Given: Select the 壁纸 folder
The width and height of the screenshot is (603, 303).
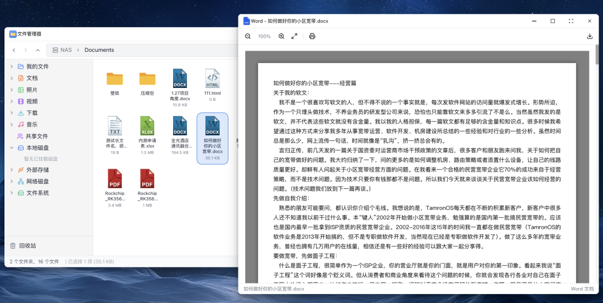Looking at the screenshot, I should tap(114, 84).
